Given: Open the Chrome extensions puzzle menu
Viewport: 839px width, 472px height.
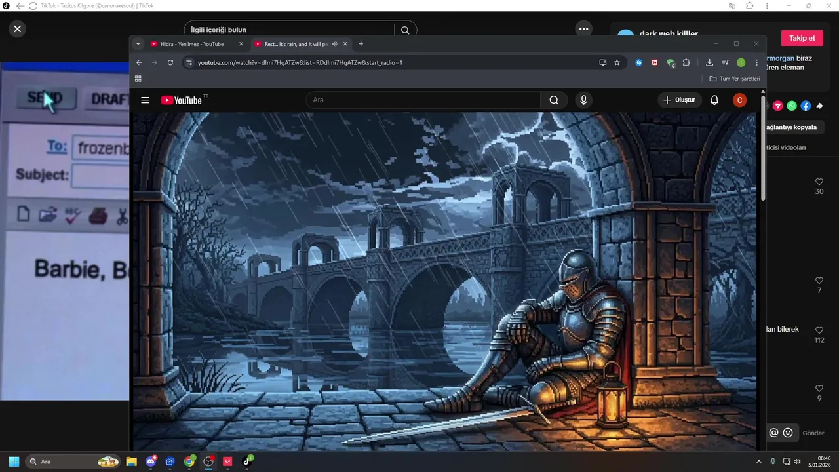Looking at the screenshot, I should point(686,62).
